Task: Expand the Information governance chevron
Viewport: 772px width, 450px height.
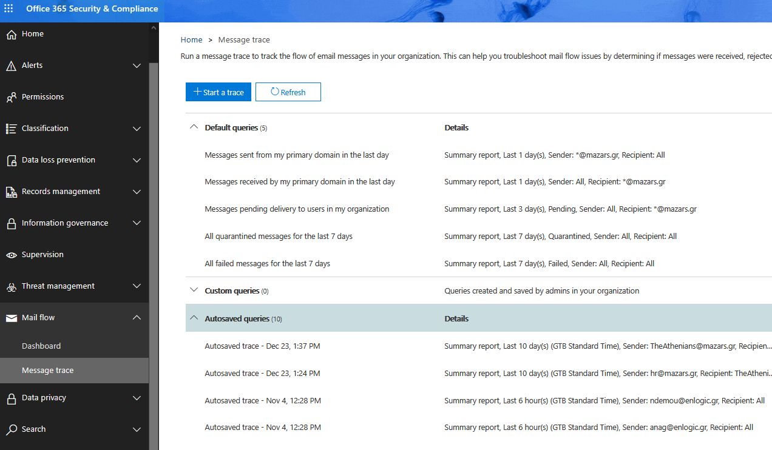Action: [137, 223]
